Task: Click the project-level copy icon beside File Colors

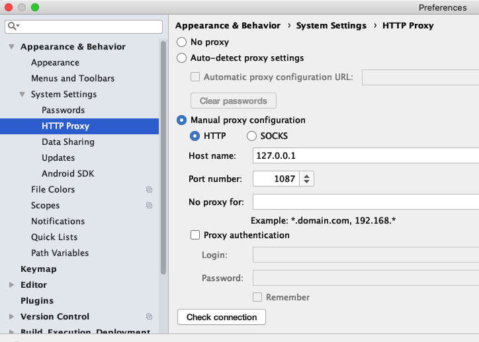Action: 149,190
